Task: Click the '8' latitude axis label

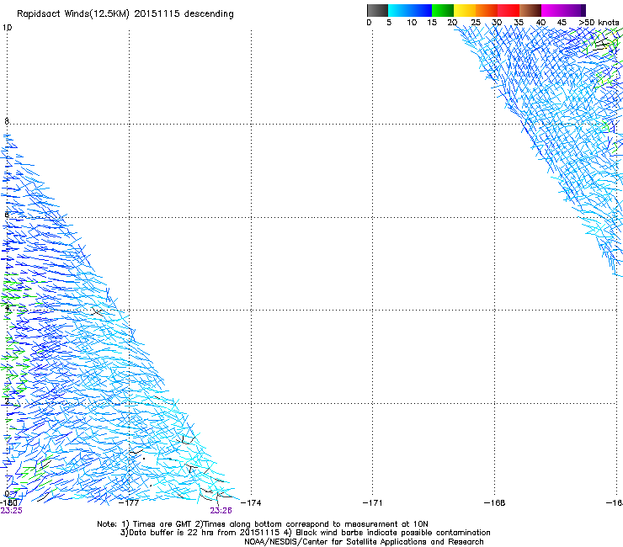Action: 7,121
